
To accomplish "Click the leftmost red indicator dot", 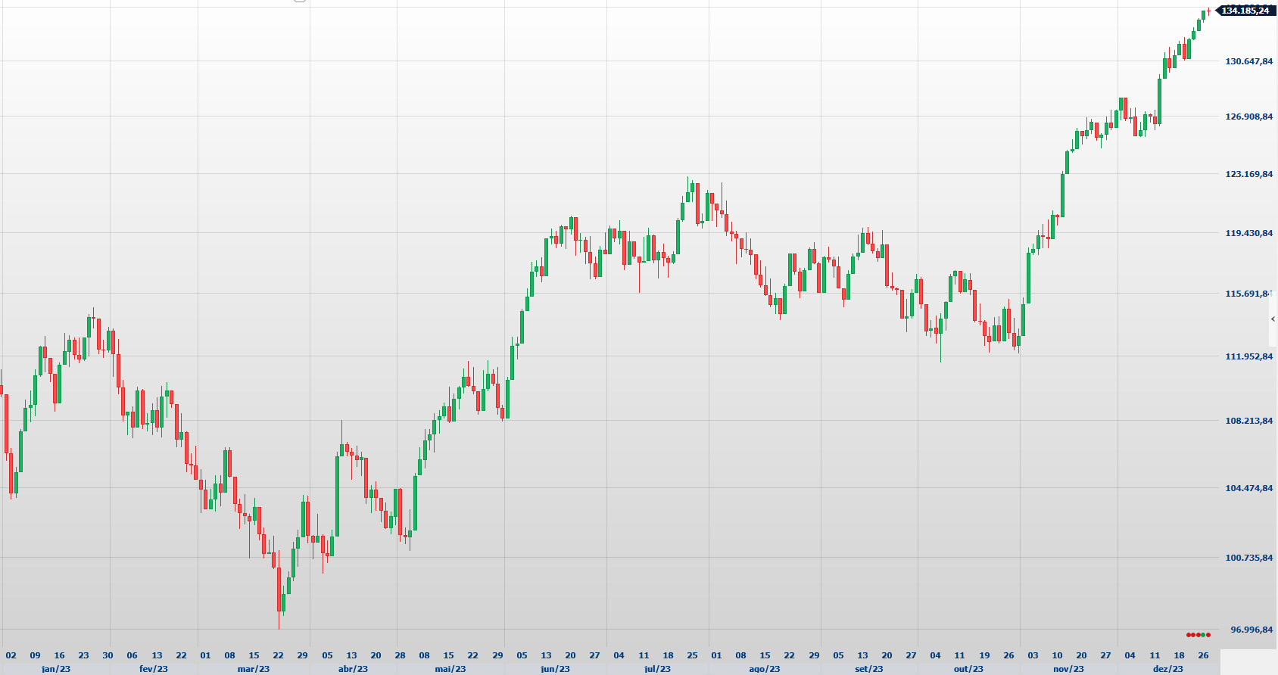I will coord(1189,635).
